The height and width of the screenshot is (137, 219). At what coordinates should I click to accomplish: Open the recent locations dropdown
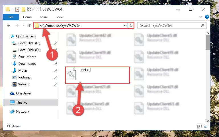[24, 25]
